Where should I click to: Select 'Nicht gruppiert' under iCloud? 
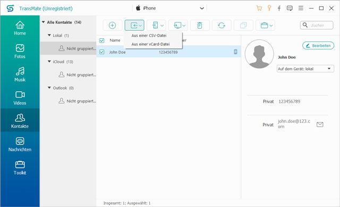click(x=69, y=75)
